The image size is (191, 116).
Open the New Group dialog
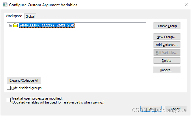pyautogui.click(x=167, y=37)
